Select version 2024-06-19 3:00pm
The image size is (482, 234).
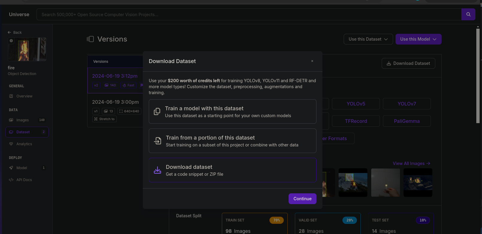coord(115,102)
